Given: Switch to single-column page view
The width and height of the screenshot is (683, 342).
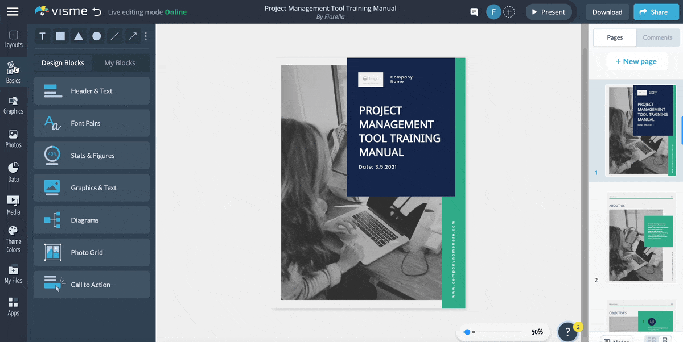Looking at the screenshot, I should 664,340.
